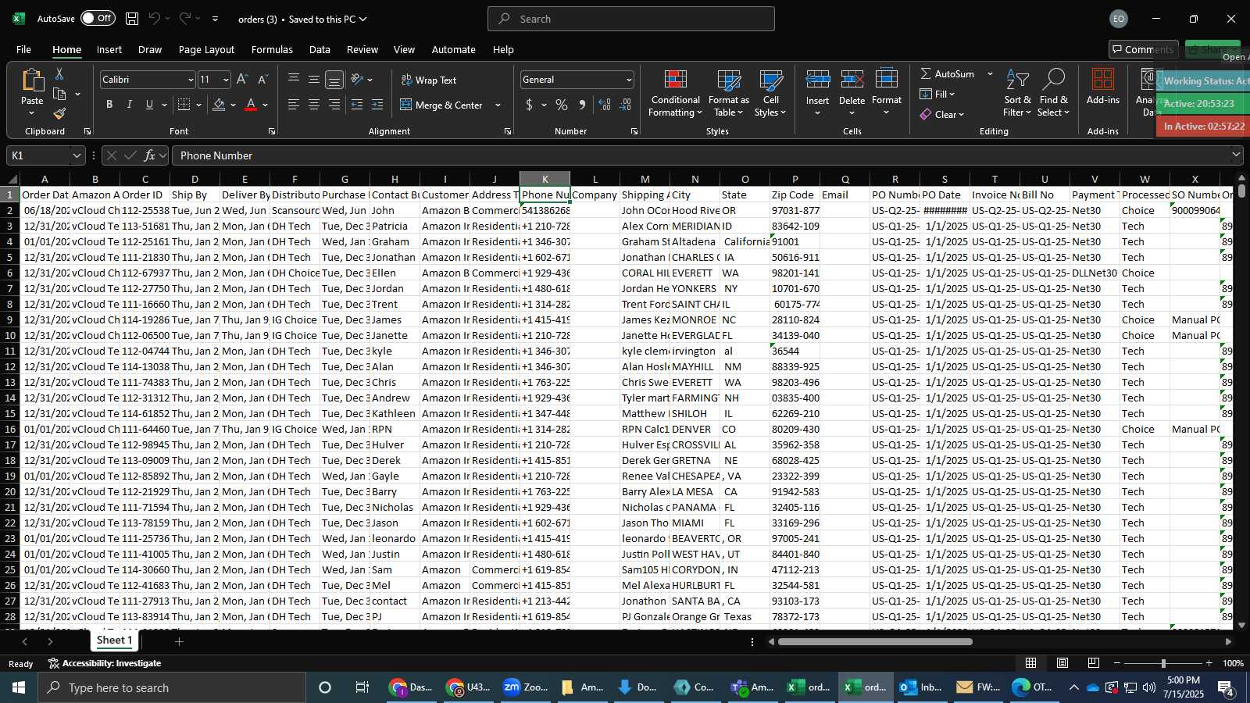Select the Sheet 1 tab

(x=114, y=641)
